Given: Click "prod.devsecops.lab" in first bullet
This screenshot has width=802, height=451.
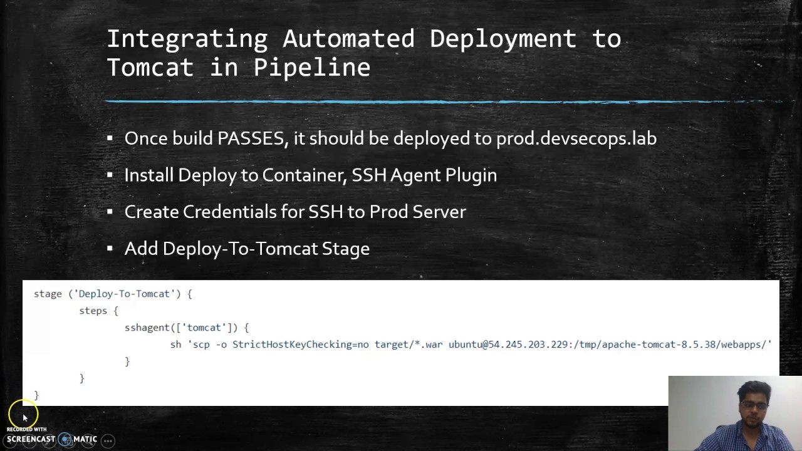Looking at the screenshot, I should point(576,138).
